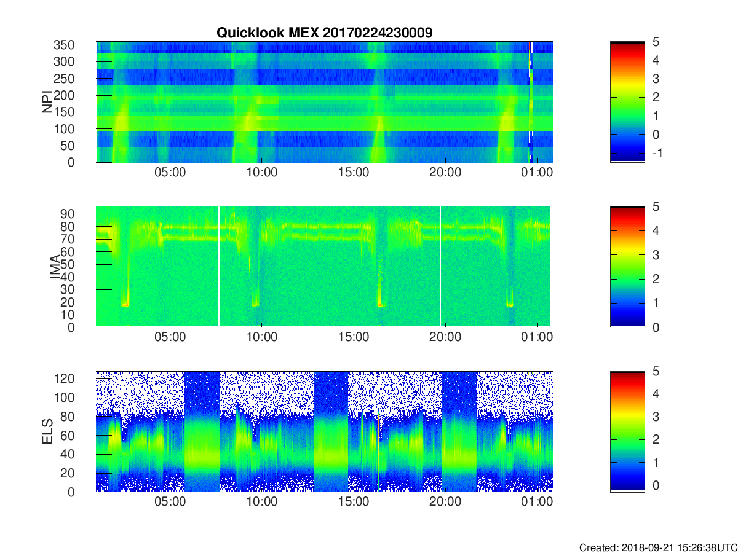
Task: Click NPI plot's 20:00 time tick
Action: [x=445, y=173]
